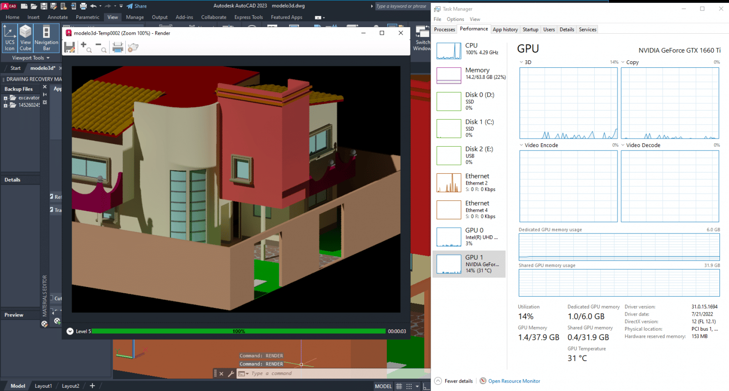
Task: Open the Manage ribbon tab
Action: (x=135, y=17)
